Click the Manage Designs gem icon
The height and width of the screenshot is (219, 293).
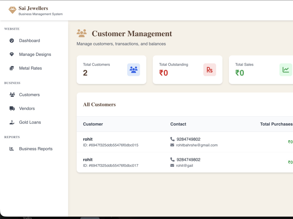(12, 54)
